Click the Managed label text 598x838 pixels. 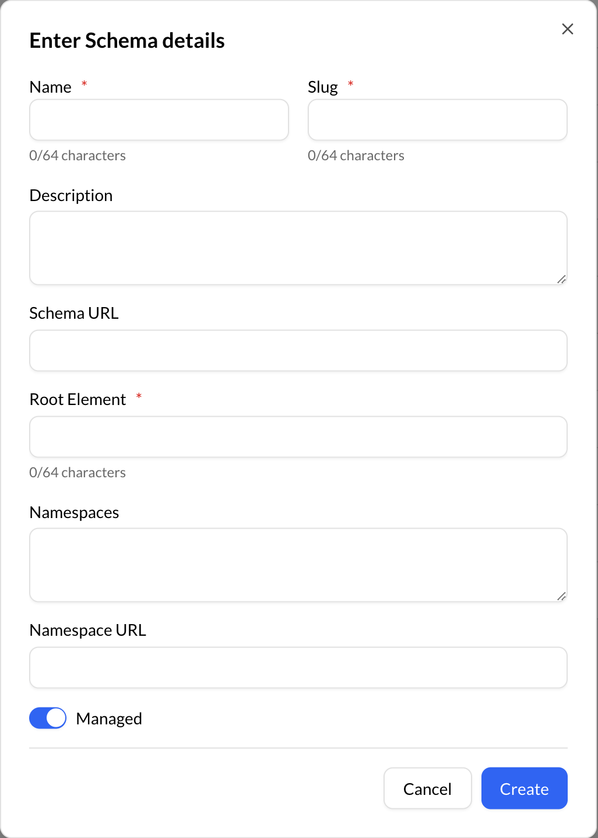[109, 719]
